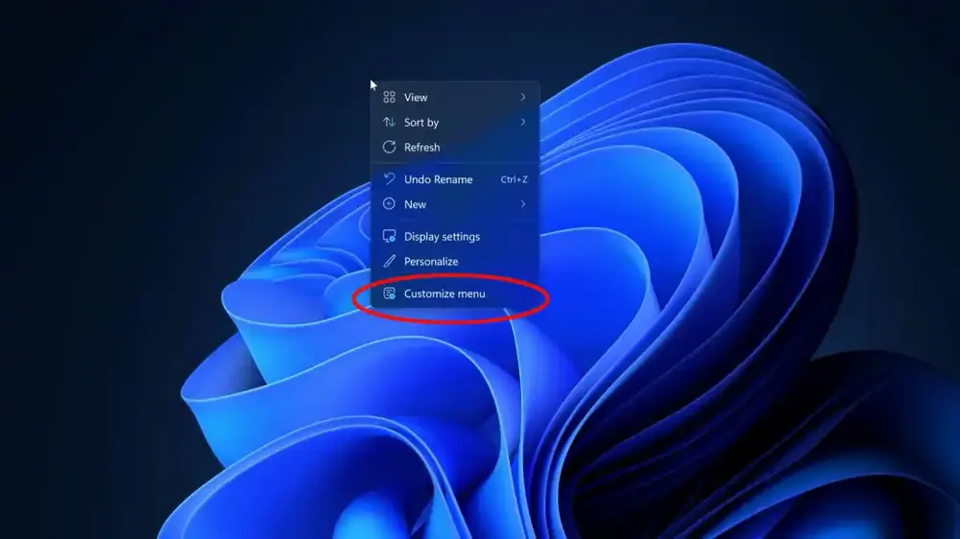Open Display settings from context menu
The width and height of the screenshot is (960, 539).
click(455, 236)
